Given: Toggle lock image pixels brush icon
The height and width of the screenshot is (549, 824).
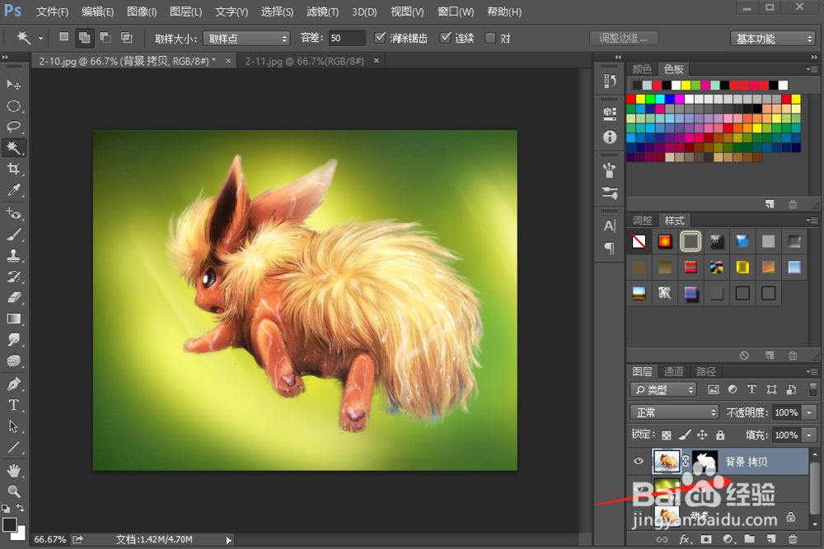Looking at the screenshot, I should [x=684, y=435].
